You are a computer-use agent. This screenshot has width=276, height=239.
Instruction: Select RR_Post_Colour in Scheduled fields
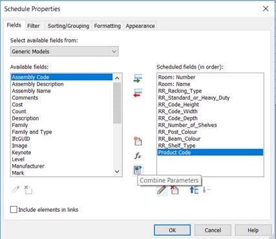pyautogui.click(x=178, y=132)
